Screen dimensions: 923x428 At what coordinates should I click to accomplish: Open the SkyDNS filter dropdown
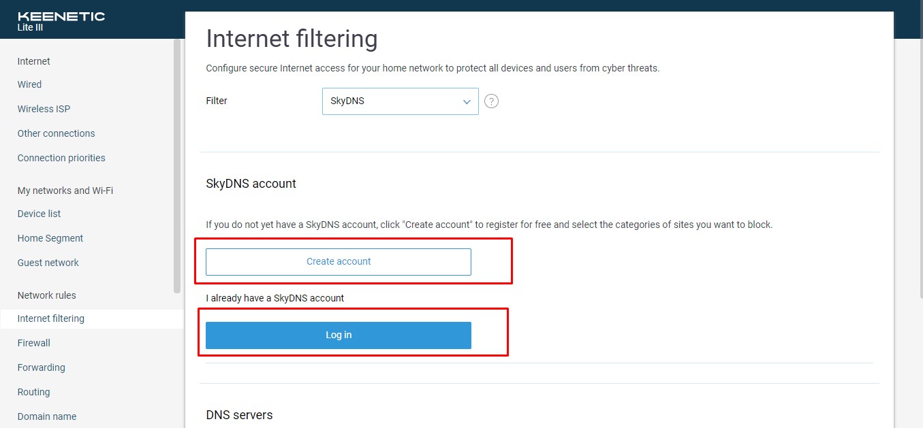click(400, 101)
